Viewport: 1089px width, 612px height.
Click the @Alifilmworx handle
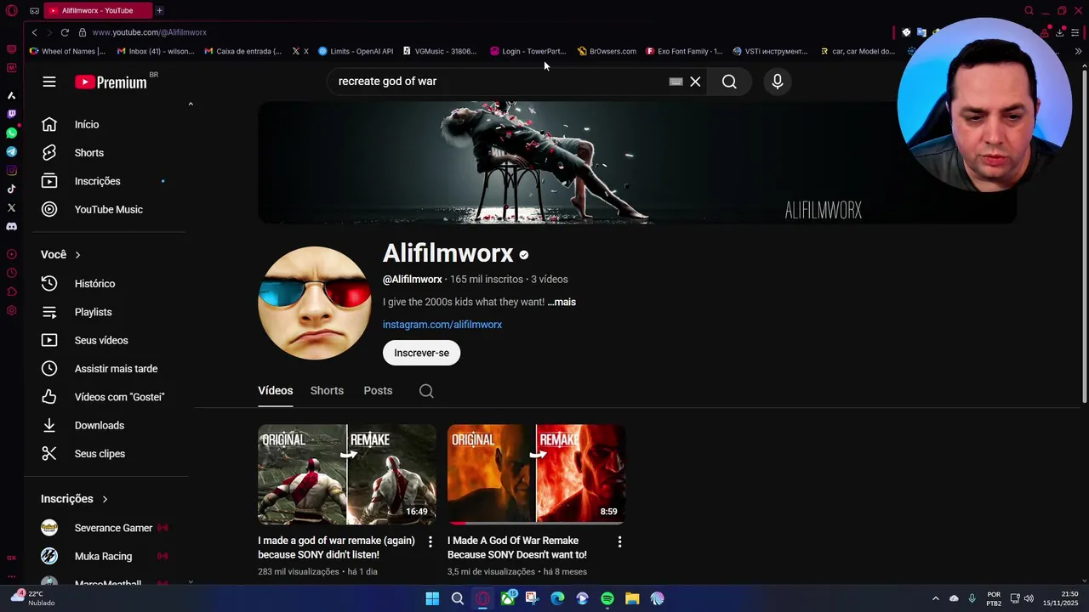(413, 280)
